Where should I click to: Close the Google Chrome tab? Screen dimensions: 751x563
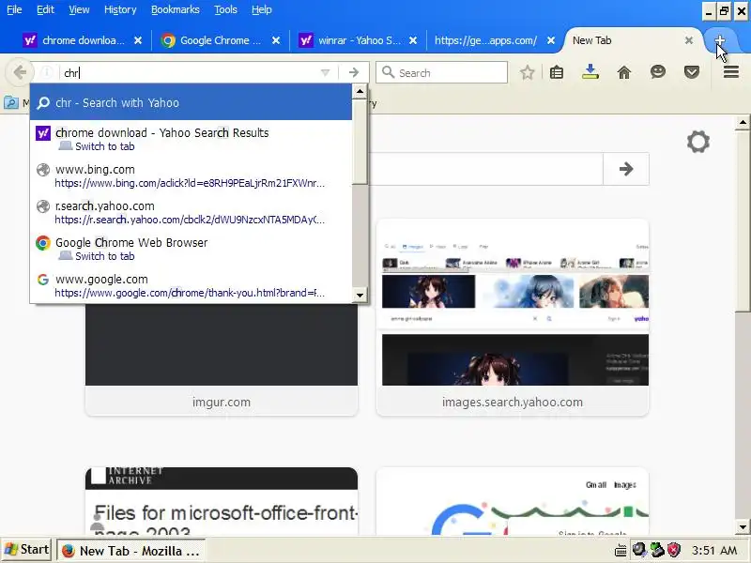coord(276,40)
